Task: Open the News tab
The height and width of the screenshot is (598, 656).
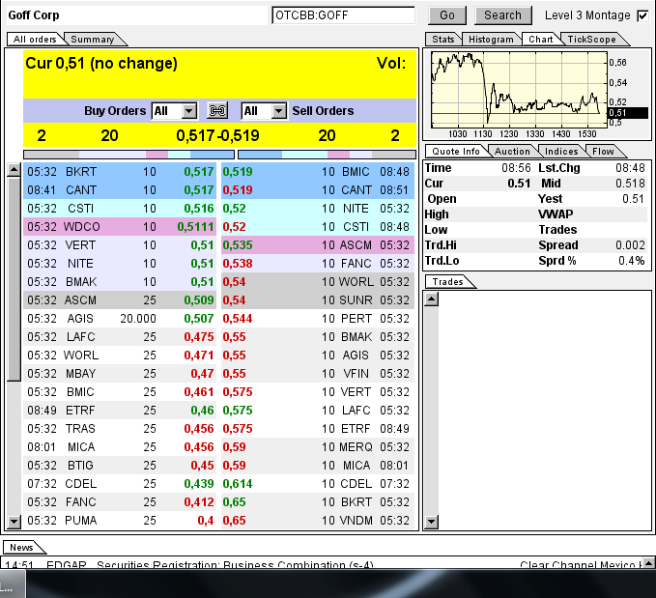Action: click(21, 548)
